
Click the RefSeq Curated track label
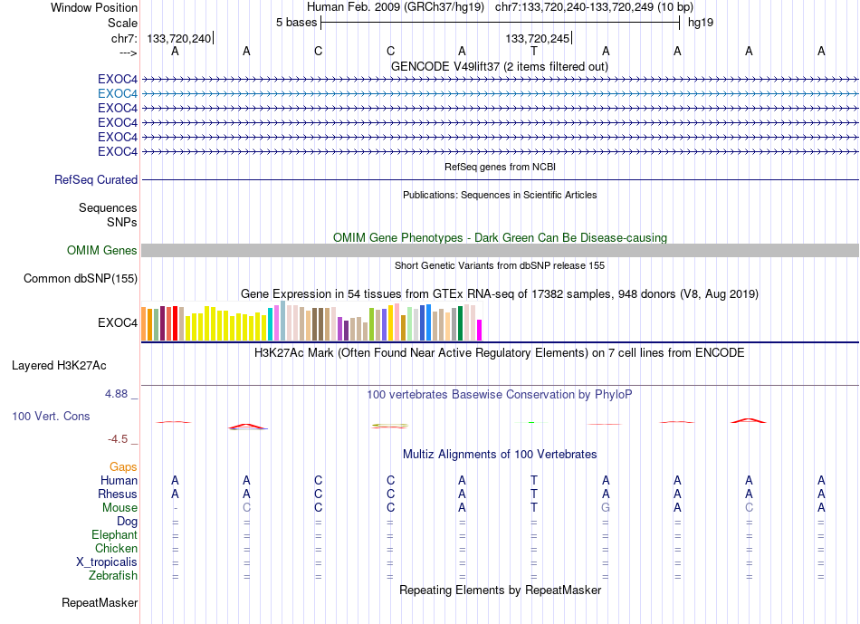[x=96, y=179]
